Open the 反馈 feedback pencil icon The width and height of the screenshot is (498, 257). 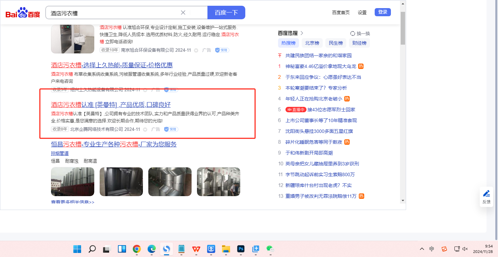pyautogui.click(x=487, y=194)
